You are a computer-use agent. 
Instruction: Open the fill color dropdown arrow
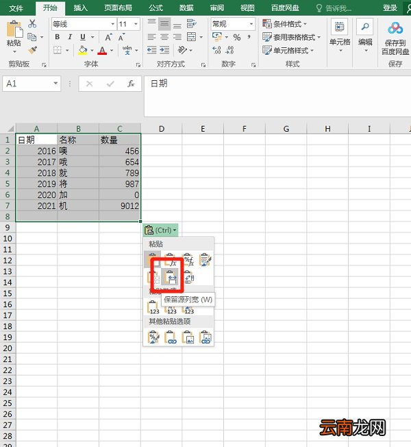92,51
